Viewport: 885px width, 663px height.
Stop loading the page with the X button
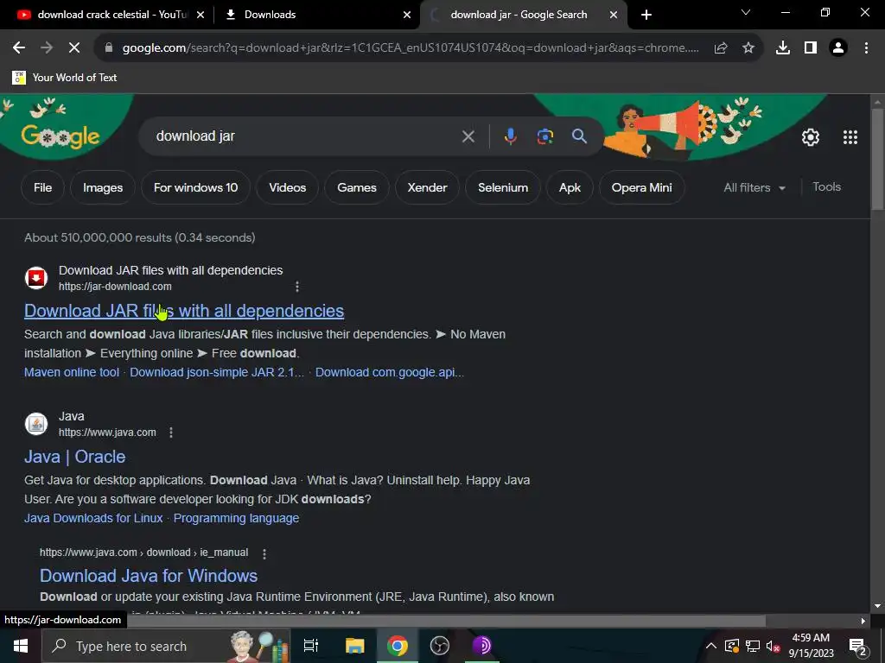click(74, 48)
